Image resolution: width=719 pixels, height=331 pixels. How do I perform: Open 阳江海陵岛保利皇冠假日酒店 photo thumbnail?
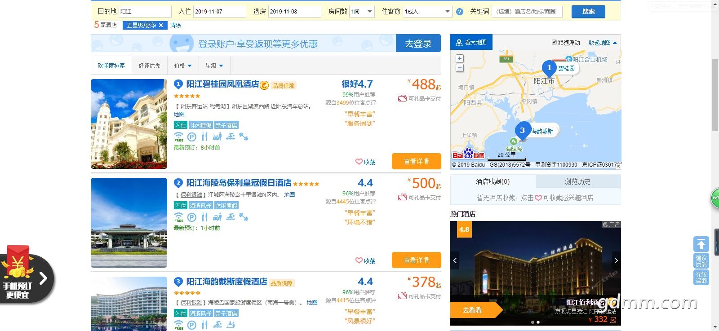click(129, 223)
